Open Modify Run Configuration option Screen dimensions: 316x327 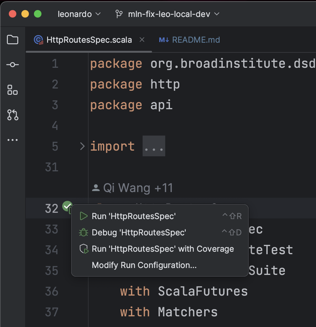[x=144, y=265]
